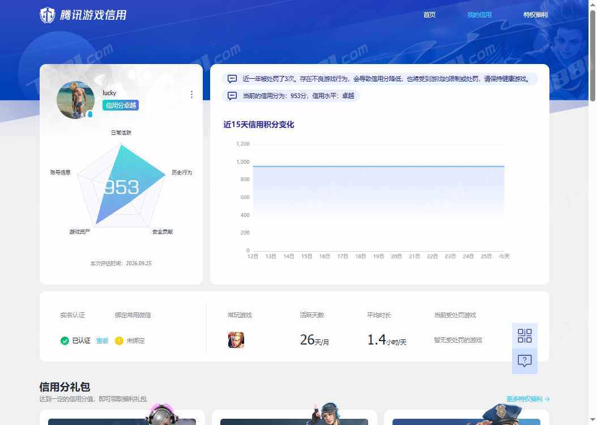Viewport: 597px width, 425px height.
Task: Click the 信用分卓越 badge
Action: (120, 105)
